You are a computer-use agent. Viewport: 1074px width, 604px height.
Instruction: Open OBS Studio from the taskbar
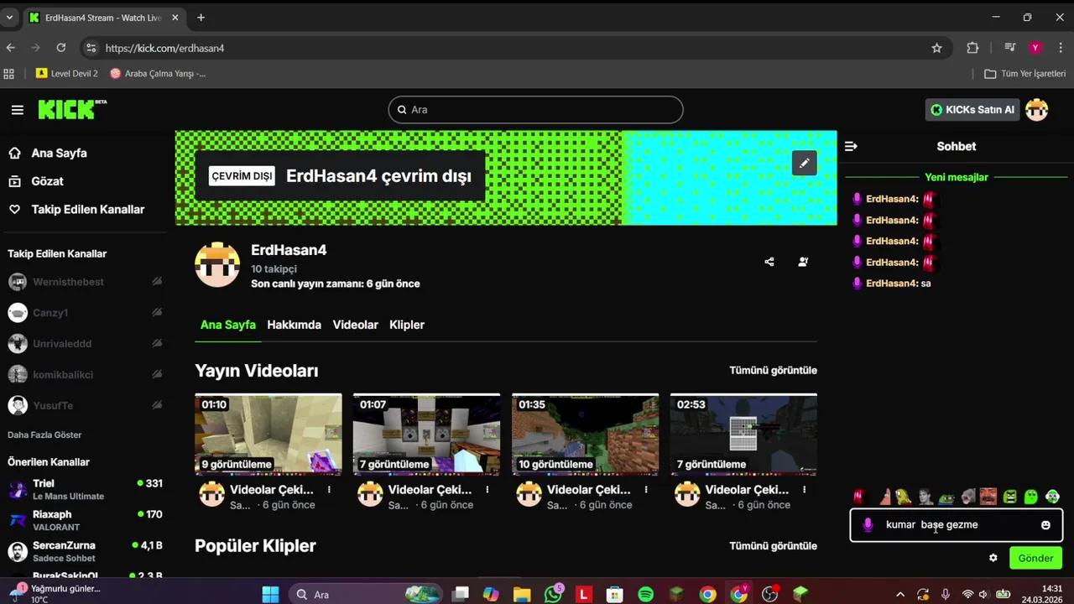click(769, 594)
